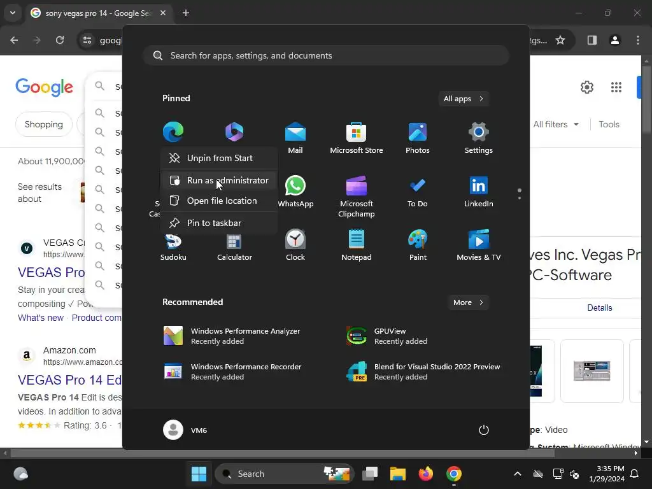
Task: Select Open file location
Action: (219, 201)
